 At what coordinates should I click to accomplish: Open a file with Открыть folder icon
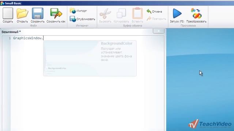click(22, 15)
